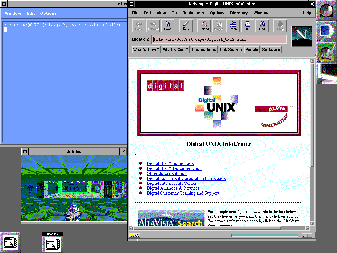This screenshot has width=337, height=253.
Task: Open the Other documentation link
Action: point(167,173)
